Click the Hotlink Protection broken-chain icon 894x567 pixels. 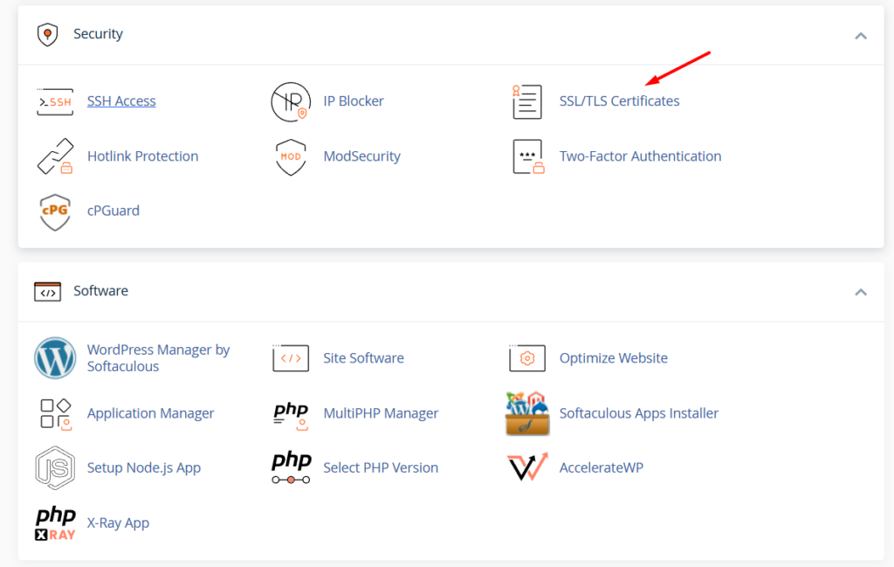click(x=54, y=156)
